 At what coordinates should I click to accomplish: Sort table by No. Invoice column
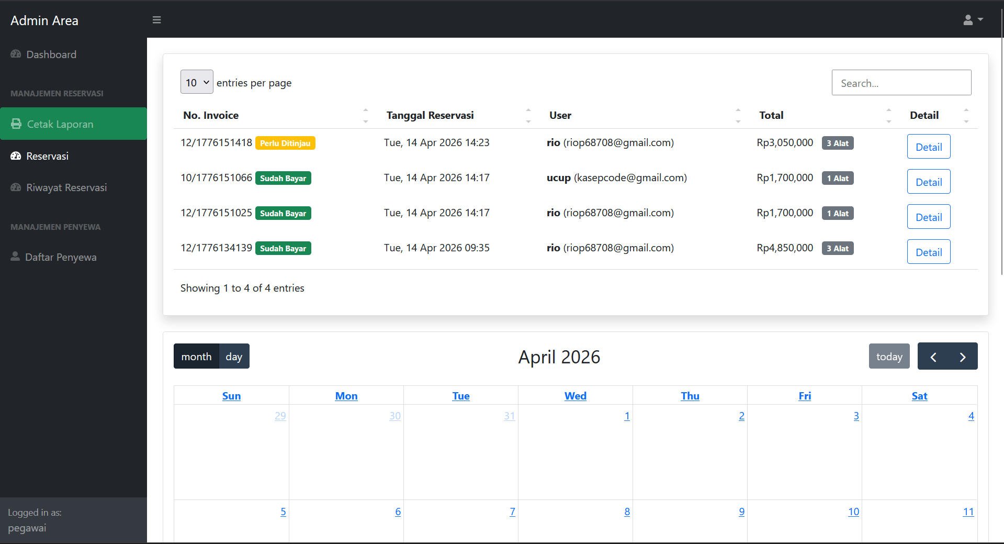point(276,115)
